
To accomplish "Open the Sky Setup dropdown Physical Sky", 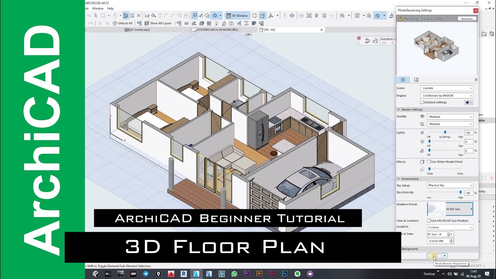I will 450,185.
